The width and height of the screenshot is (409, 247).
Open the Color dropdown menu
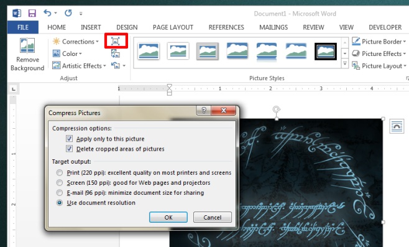click(x=67, y=54)
